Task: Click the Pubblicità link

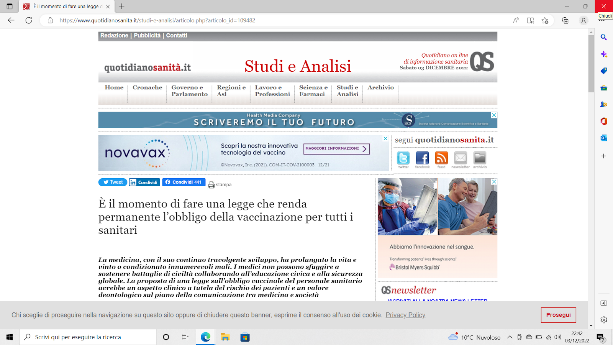Action: (147, 35)
